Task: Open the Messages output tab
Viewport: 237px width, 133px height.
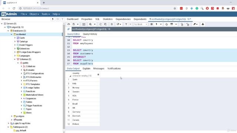Action: coord(99,68)
